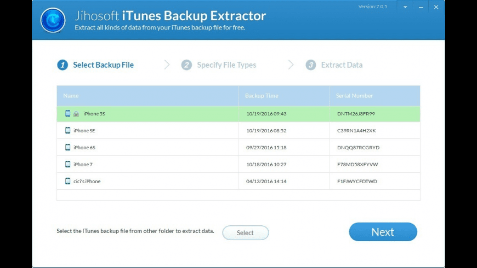Screen dimensions: 477x268
Task: Click the iPhone 6S device icon
Action: pos(67,148)
